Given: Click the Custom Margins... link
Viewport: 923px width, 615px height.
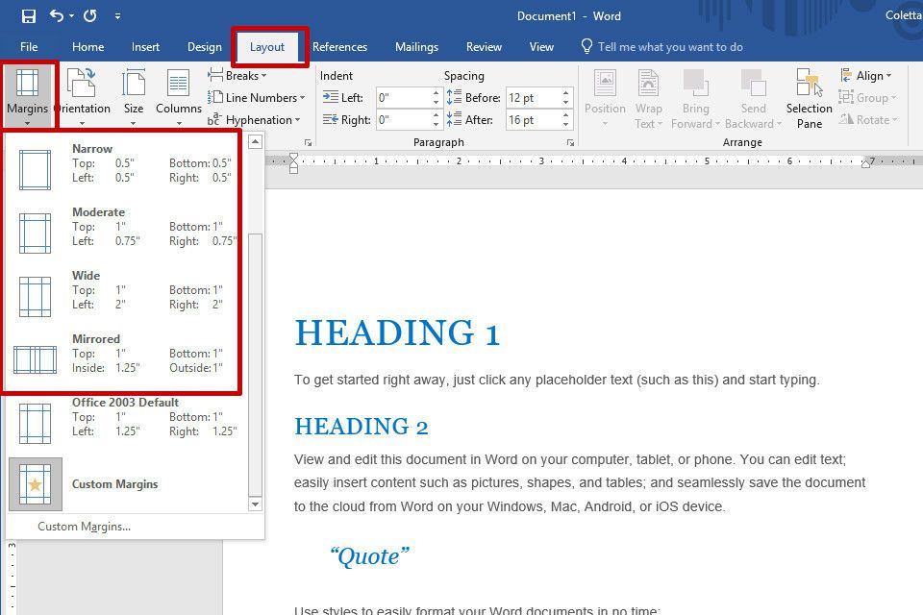Looking at the screenshot, I should coord(84,527).
